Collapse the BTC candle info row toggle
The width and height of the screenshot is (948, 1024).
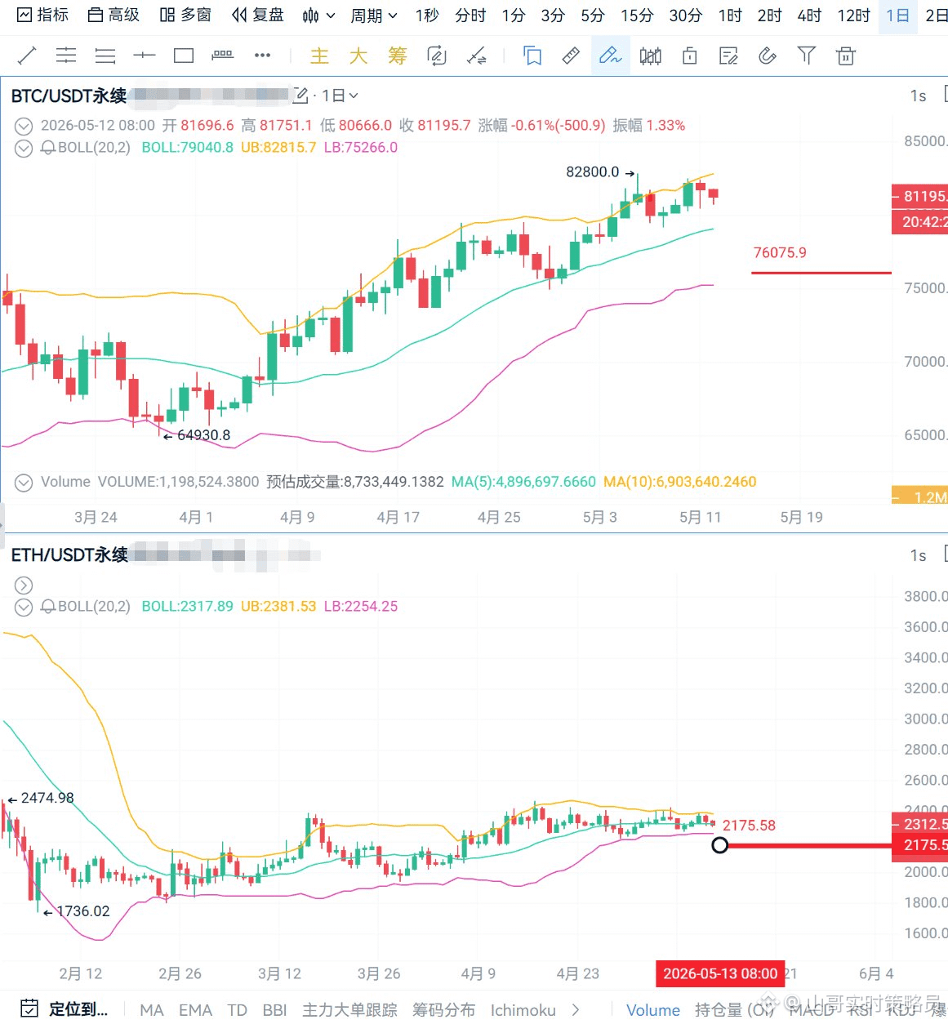(24, 126)
